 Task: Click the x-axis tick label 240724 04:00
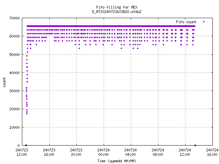click(x=131, y=152)
